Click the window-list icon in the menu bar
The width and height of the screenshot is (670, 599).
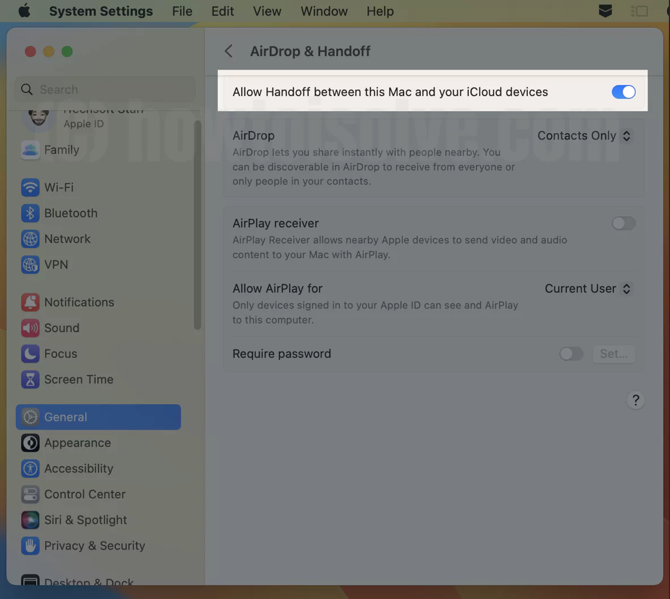(639, 11)
